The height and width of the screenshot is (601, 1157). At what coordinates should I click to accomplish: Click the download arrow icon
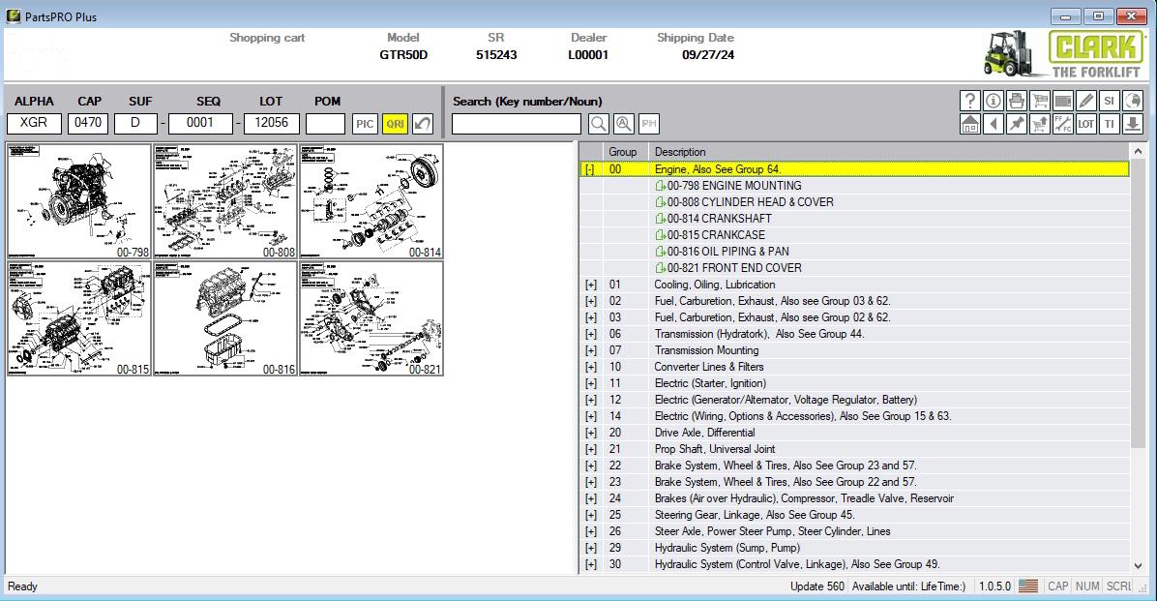click(1133, 124)
